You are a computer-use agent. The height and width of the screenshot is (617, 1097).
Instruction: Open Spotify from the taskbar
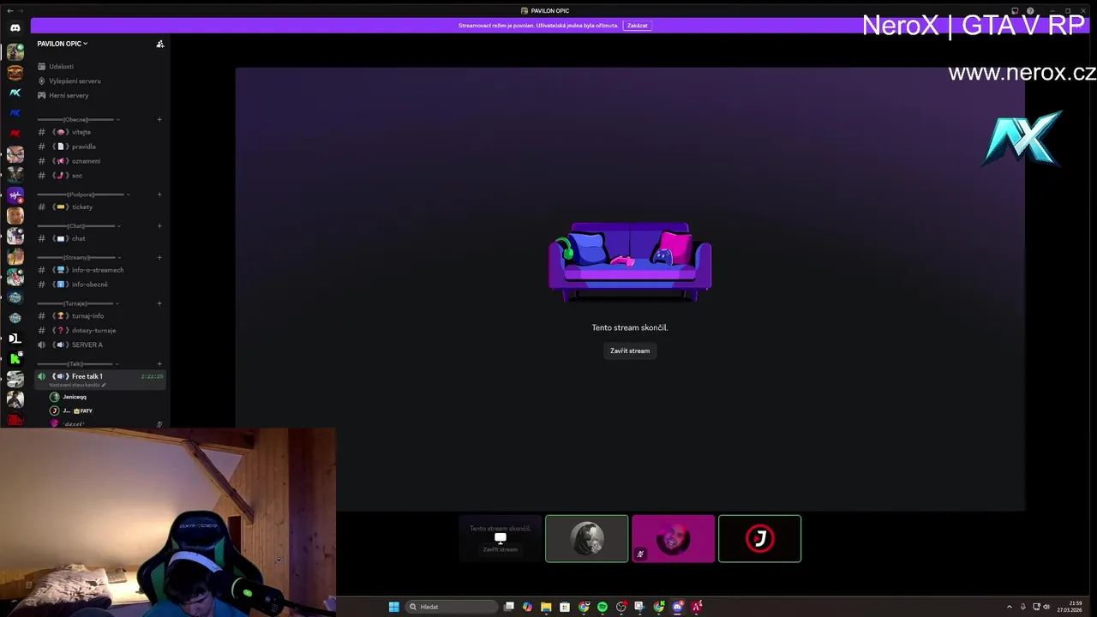click(602, 607)
